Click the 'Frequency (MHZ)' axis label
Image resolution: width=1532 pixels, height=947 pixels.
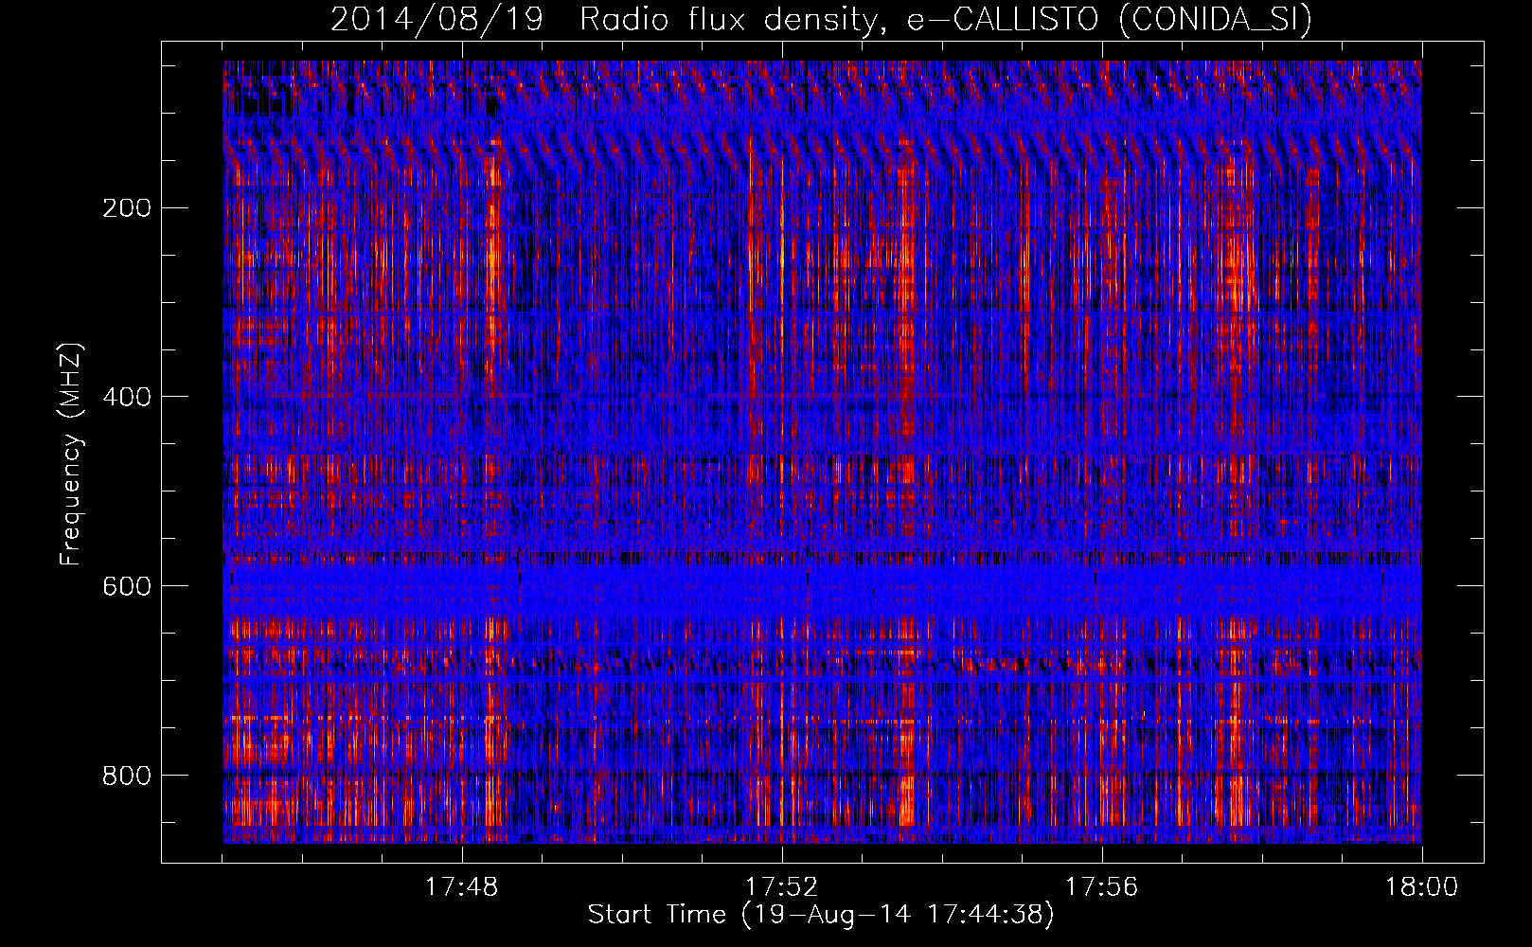point(70,455)
